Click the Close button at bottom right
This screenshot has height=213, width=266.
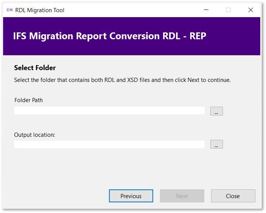point(233,196)
